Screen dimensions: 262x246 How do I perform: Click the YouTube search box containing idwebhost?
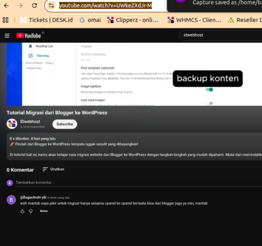point(221,35)
